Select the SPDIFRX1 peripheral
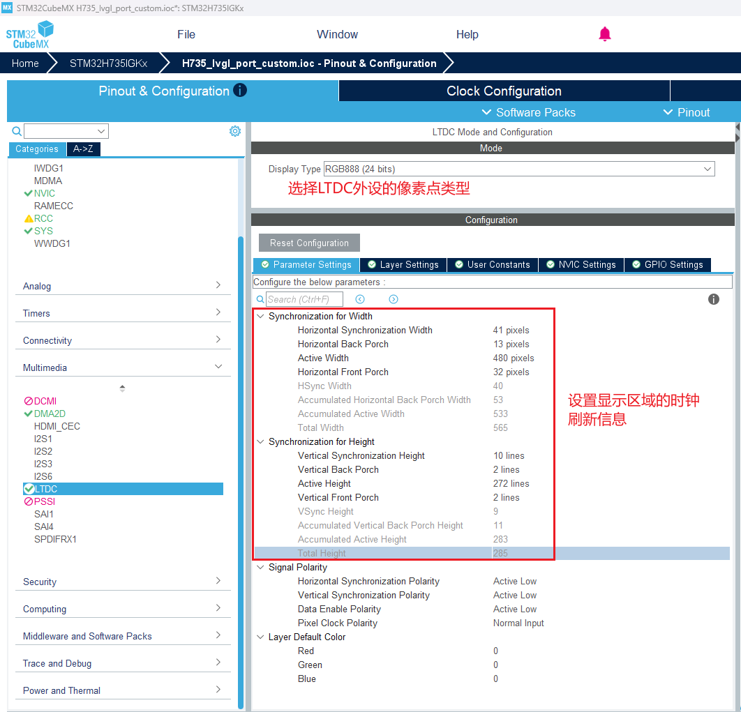 tap(55, 539)
